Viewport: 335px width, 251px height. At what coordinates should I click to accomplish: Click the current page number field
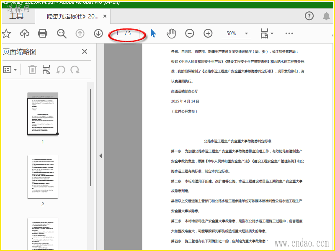(118, 33)
